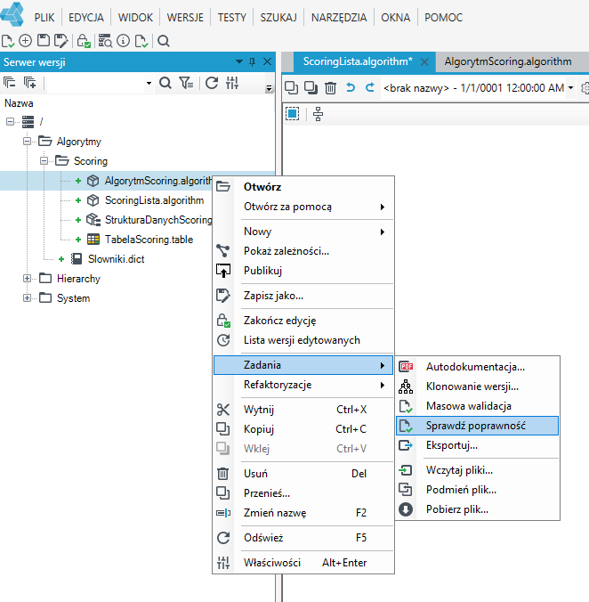Screen dimensions: 589x602
Task: Click the sliders settings icon in Serwer wersji panel
Action: [232, 83]
